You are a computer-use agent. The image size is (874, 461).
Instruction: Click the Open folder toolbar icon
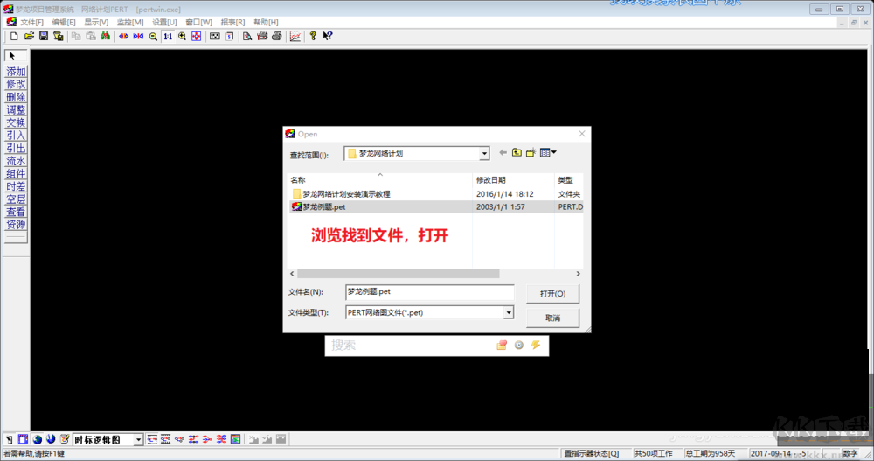29,36
